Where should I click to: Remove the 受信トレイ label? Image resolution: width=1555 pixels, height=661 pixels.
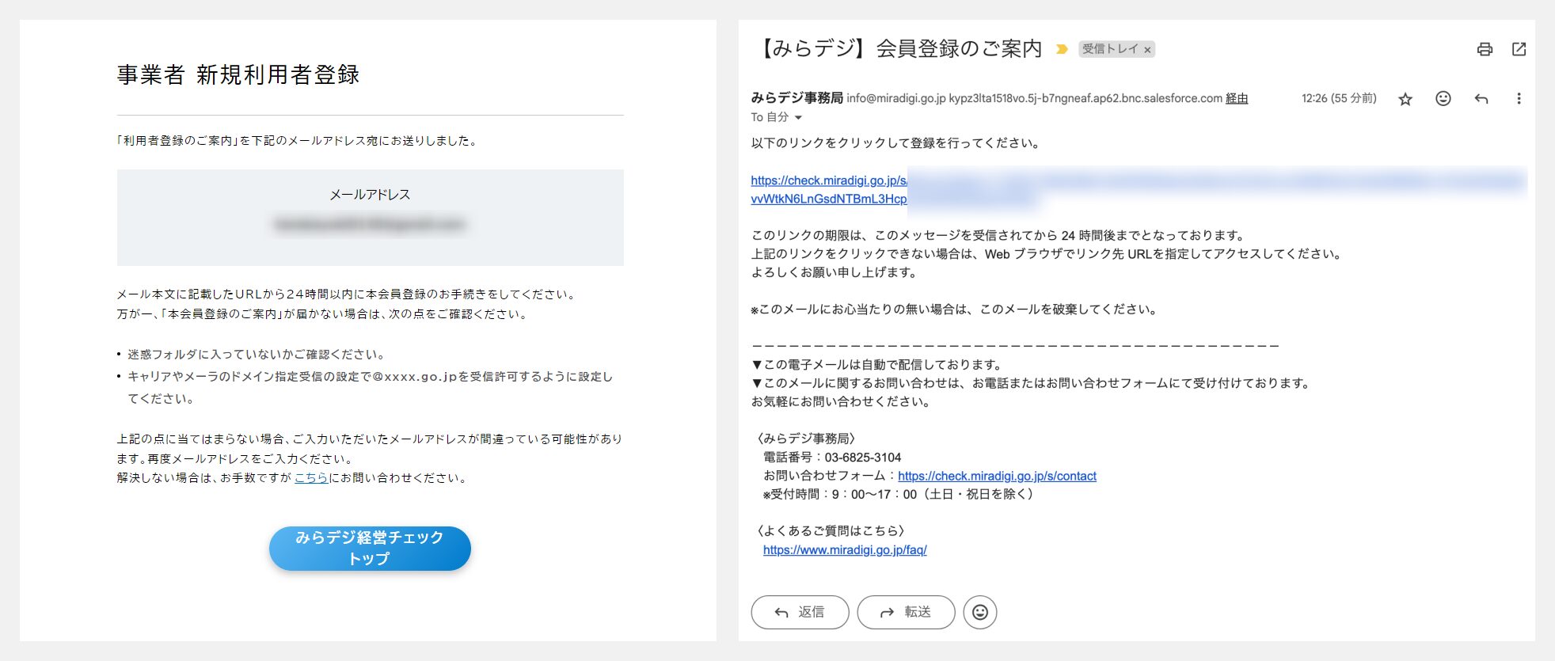[1147, 50]
